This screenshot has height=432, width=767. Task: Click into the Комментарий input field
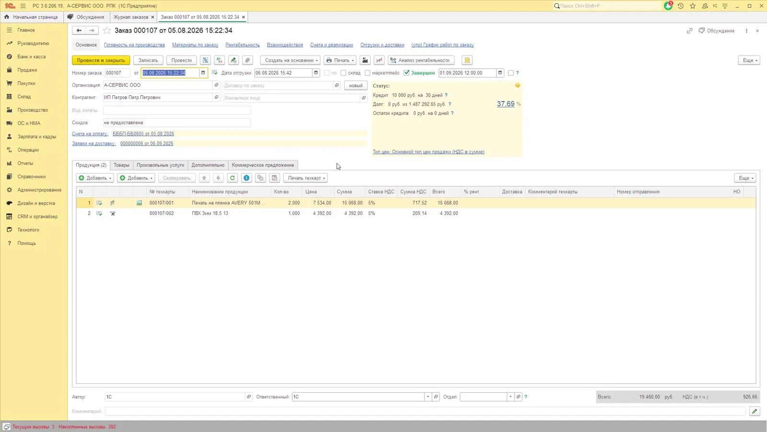(x=425, y=411)
